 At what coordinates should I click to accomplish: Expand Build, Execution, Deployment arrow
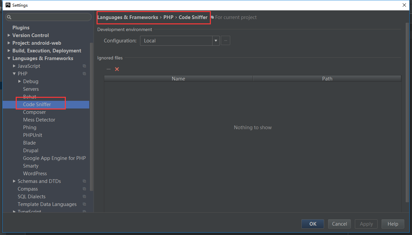[x=9, y=51]
